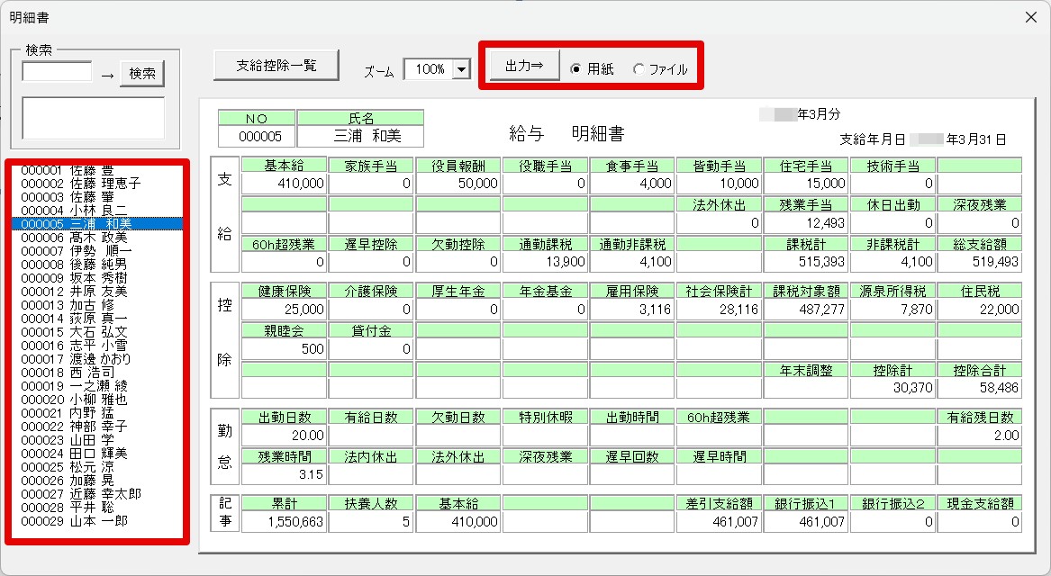Click the search text input field

[57, 72]
